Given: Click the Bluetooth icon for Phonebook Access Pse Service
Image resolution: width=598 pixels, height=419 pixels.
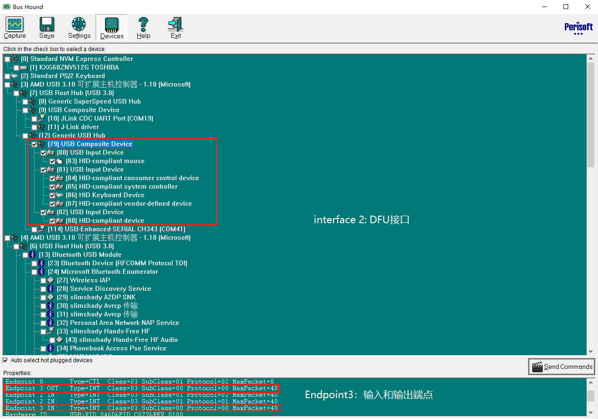Looking at the screenshot, I should (x=51, y=348).
